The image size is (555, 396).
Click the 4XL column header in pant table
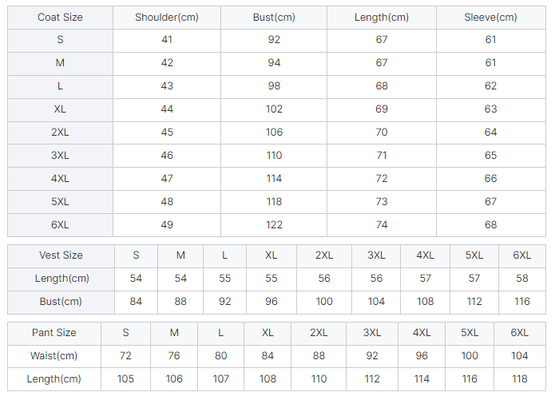(422, 333)
